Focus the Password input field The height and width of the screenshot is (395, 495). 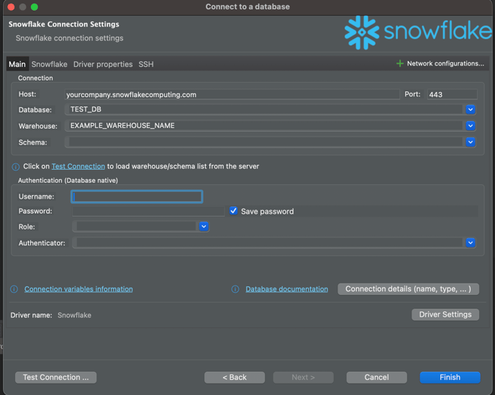coord(148,212)
